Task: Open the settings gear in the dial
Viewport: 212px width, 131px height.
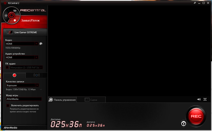Action: 6,15
